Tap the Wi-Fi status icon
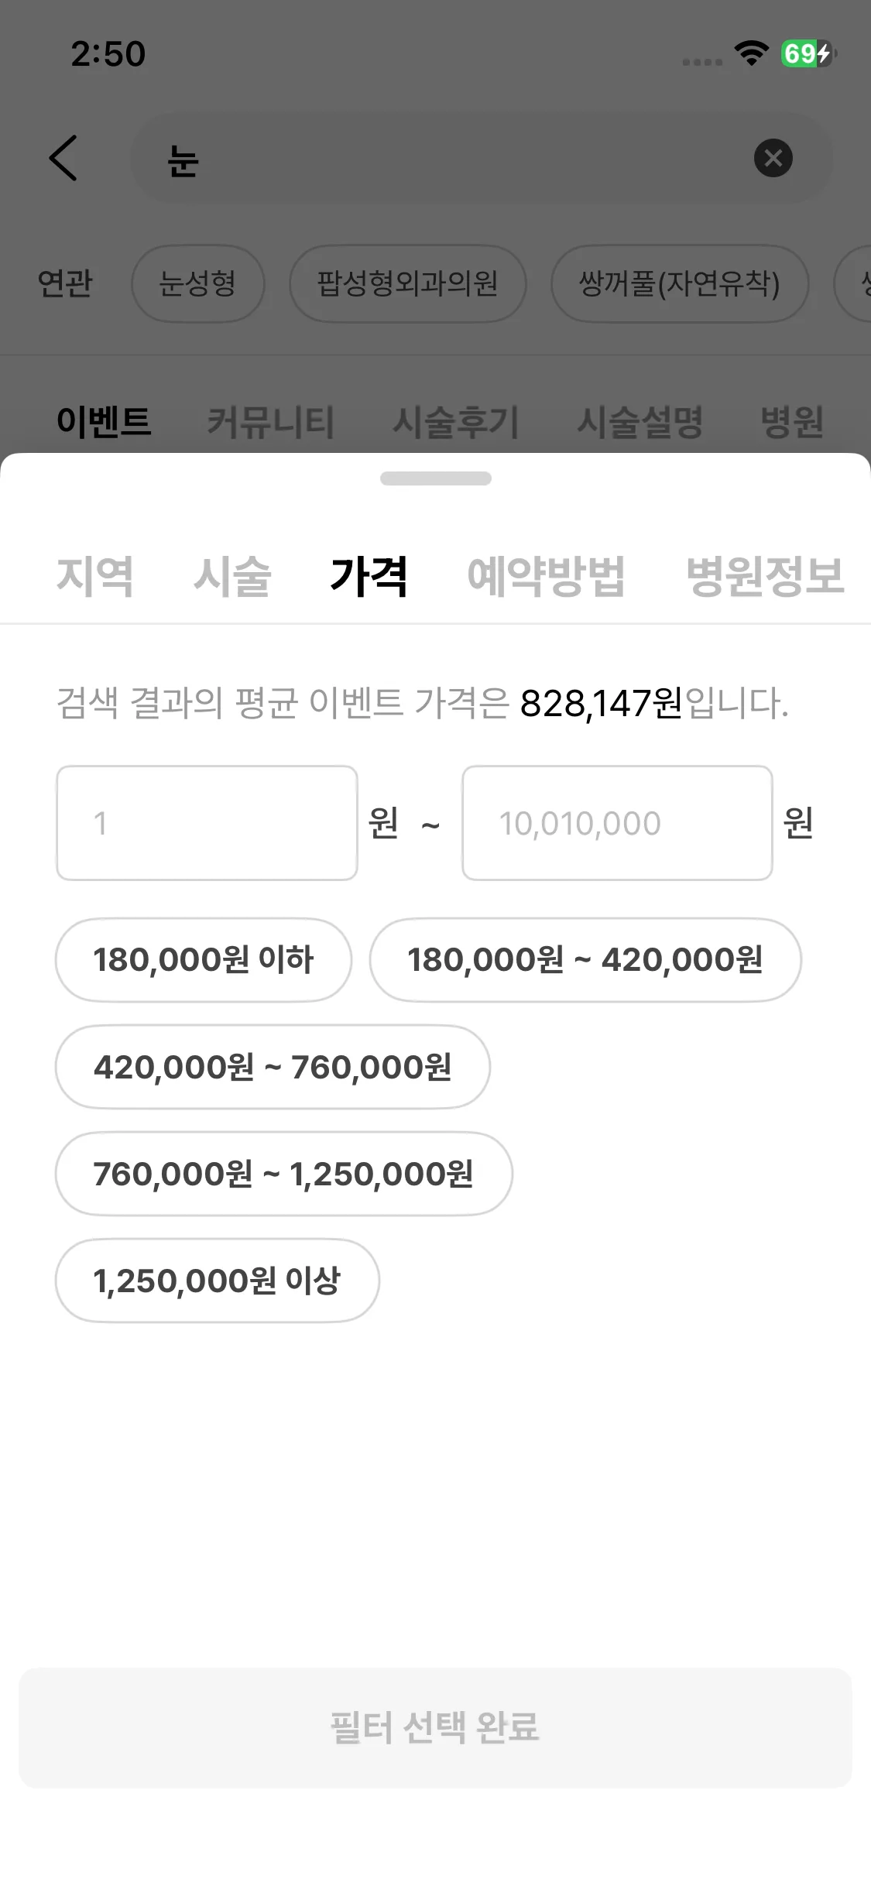871x1886 pixels. (x=751, y=53)
